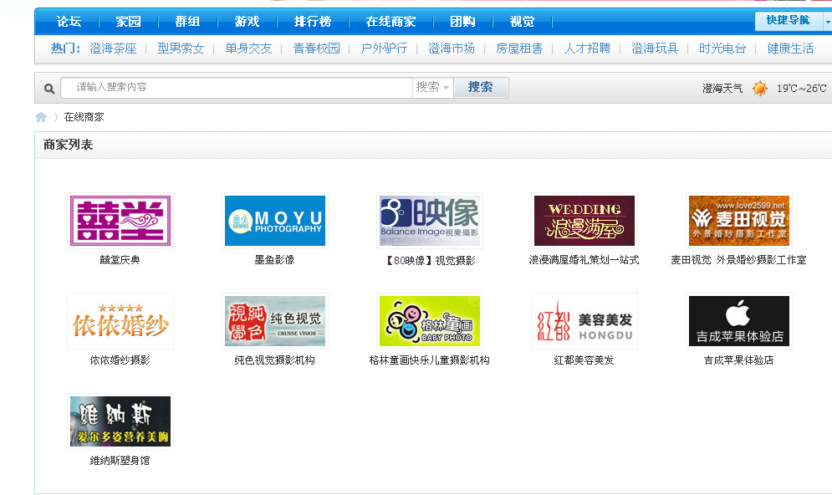The width and height of the screenshot is (832, 495).
Task: Go to 时光电台 hot link
Action: [x=722, y=48]
